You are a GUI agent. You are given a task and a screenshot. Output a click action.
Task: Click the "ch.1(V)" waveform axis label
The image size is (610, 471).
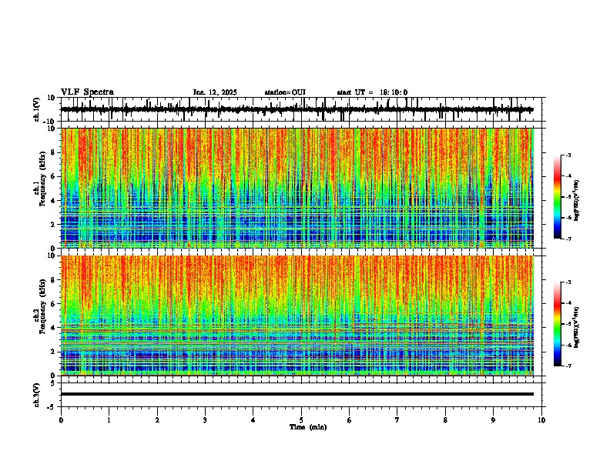point(36,109)
